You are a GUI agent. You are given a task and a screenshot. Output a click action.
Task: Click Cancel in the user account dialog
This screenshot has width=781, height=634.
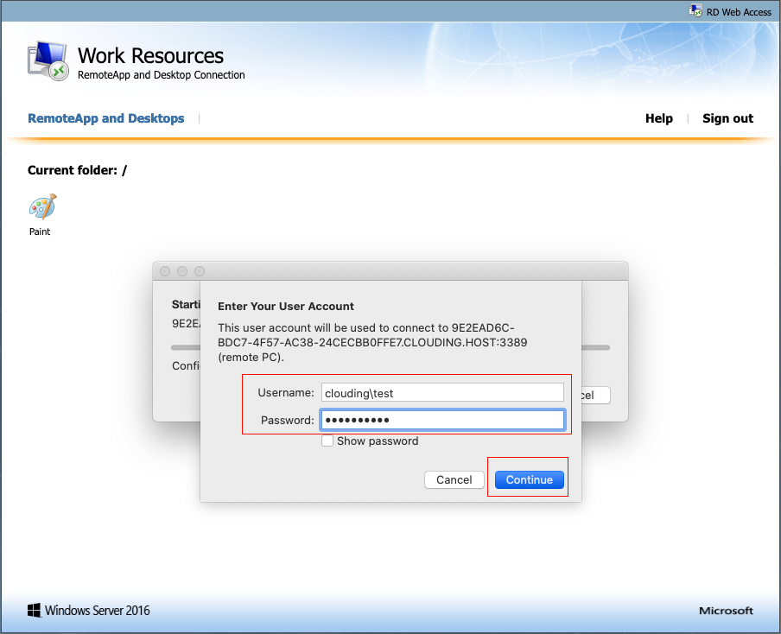(454, 479)
